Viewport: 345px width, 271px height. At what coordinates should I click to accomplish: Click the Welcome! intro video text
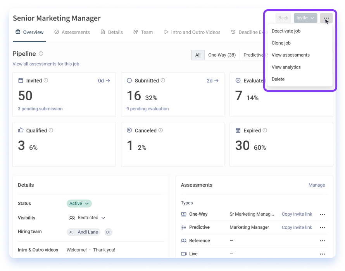77,250
